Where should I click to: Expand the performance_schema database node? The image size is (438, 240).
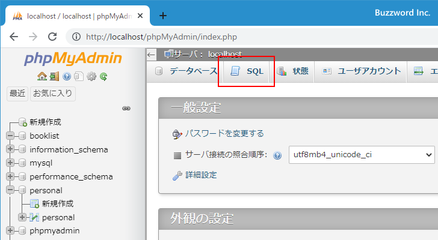click(10, 176)
